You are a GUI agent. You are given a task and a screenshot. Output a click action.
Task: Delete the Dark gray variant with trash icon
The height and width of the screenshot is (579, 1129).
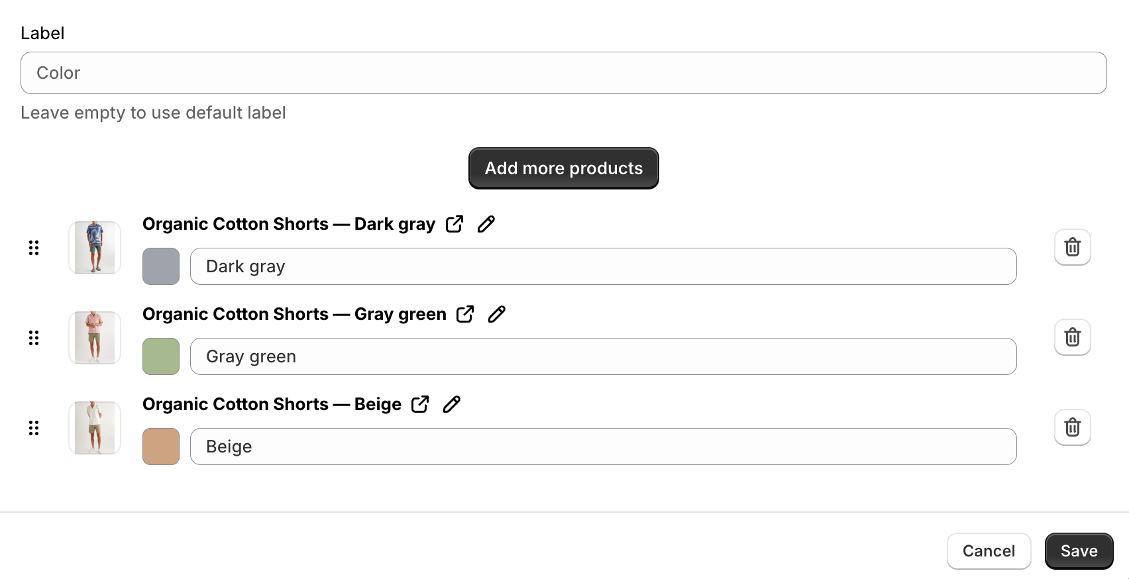point(1073,247)
